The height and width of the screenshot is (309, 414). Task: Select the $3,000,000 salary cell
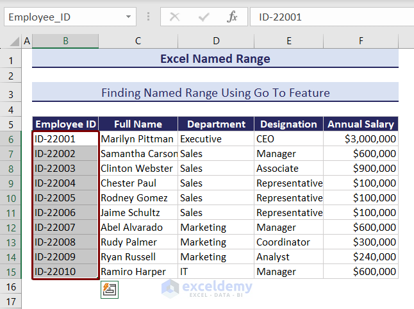(x=361, y=139)
